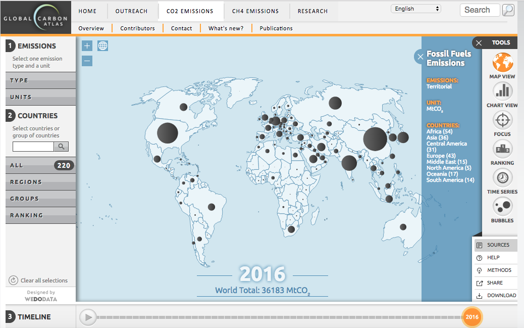The image size is (524, 328).
Task: Open the CH4 Emissions tab
Action: click(255, 11)
